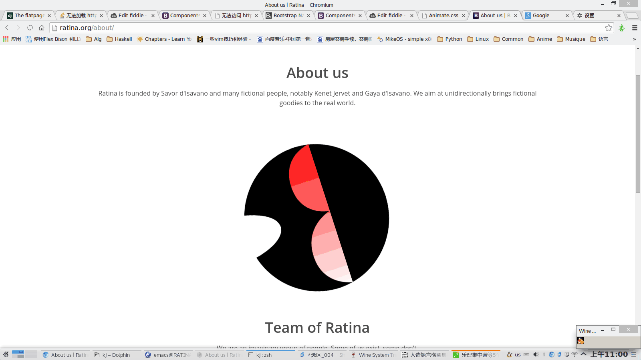Viewport: 641px width, 360px height.
Task: Close The flatpage tab
Action: pos(49,16)
